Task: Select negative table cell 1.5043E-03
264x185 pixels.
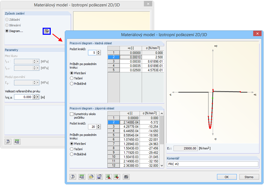Action: click(x=130, y=148)
